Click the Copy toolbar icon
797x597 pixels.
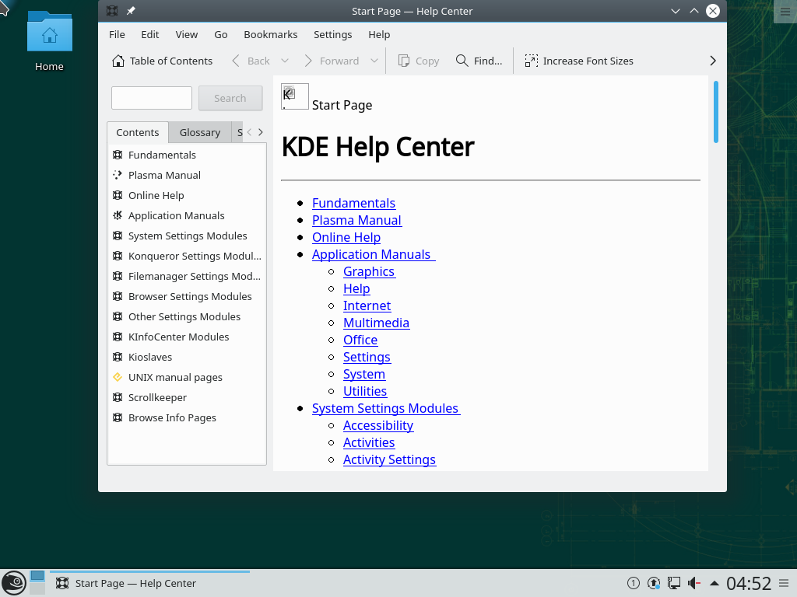pyautogui.click(x=404, y=61)
